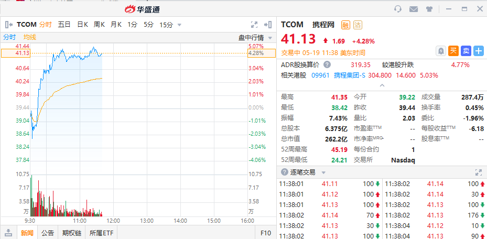Toggle the 分时 price line legend
The height and width of the screenshot is (239, 487).
point(9,37)
